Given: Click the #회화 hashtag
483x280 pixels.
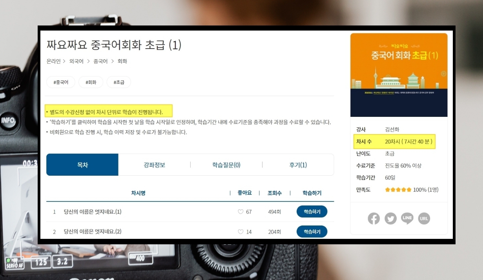Looking at the screenshot, I should (x=91, y=82).
